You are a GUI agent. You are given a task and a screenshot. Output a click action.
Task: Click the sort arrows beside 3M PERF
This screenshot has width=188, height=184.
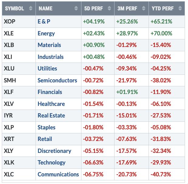(143, 9)
